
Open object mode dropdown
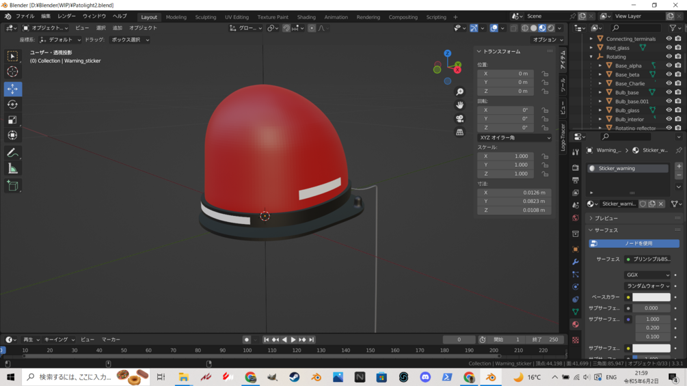(x=46, y=28)
